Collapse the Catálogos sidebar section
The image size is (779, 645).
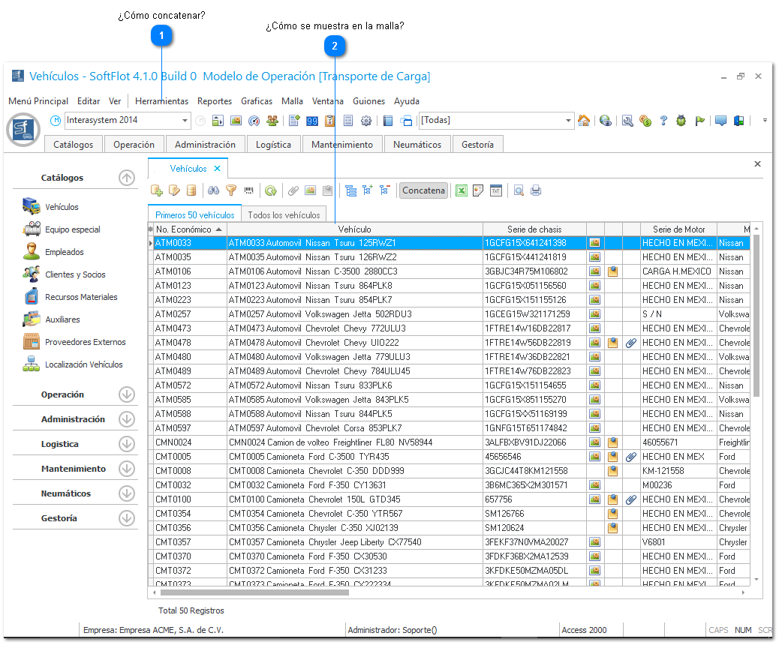click(126, 178)
